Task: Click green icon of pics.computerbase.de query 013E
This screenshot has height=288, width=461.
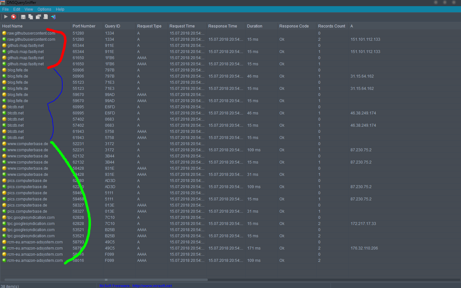Action: coord(4,211)
